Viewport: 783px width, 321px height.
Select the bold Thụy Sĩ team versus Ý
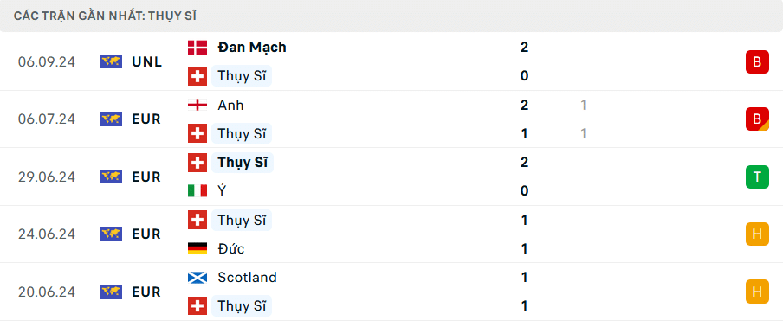click(x=243, y=163)
